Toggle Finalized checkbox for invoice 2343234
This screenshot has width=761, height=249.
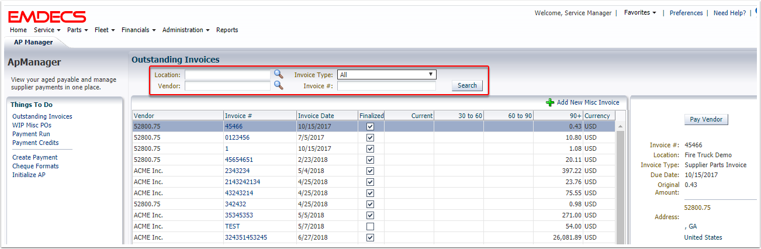coord(370,171)
